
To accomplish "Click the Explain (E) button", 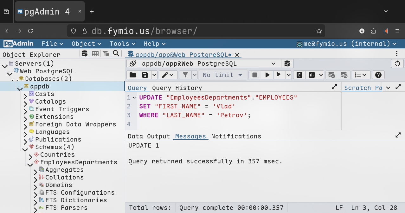I will click(x=299, y=75).
